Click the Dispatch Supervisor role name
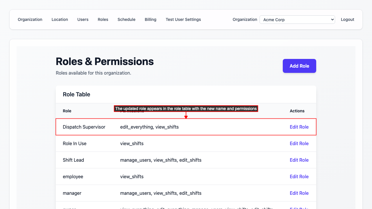 pos(84,127)
